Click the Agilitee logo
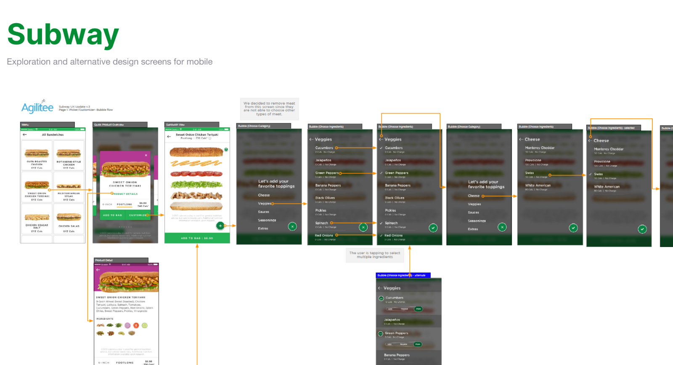Viewport: 673px width, 365px height. (x=37, y=107)
